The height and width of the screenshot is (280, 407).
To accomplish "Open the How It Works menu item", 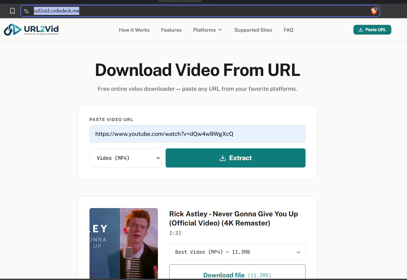I will point(134,30).
